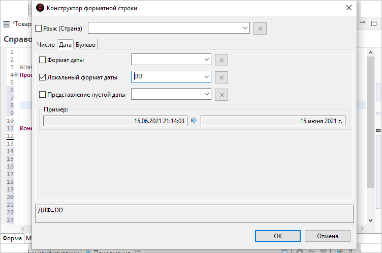This screenshot has width=382, height=253.
Task: Select the Дата tab
Action: point(65,45)
